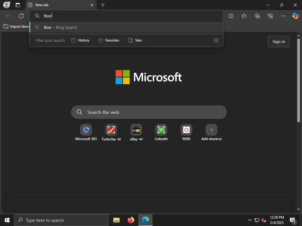Click the scrollbar down arrow
Viewport: 302px width, 226px height.
[x=298, y=209]
